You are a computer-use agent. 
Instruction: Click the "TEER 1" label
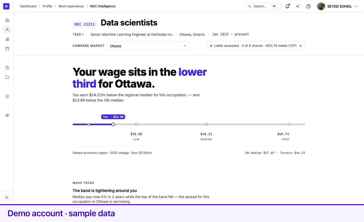coord(78,34)
